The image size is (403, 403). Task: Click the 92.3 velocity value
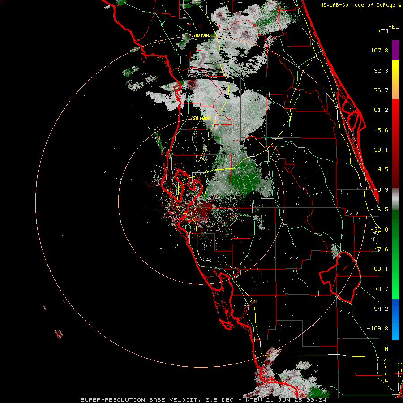[x=381, y=70]
